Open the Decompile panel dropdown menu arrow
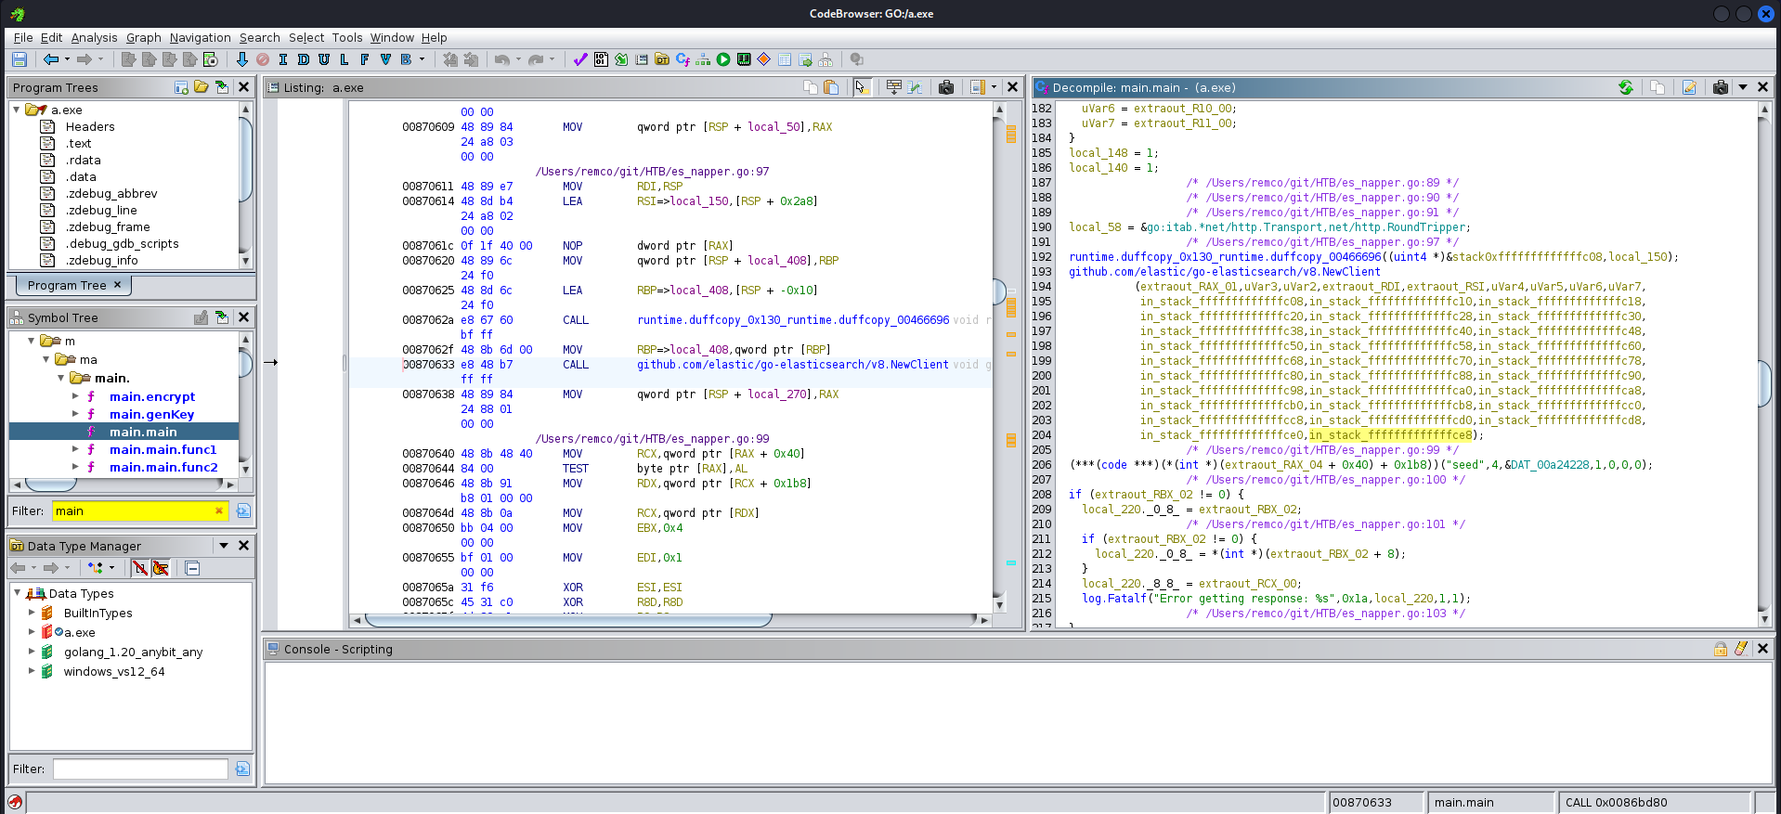The width and height of the screenshot is (1781, 814). [1743, 87]
